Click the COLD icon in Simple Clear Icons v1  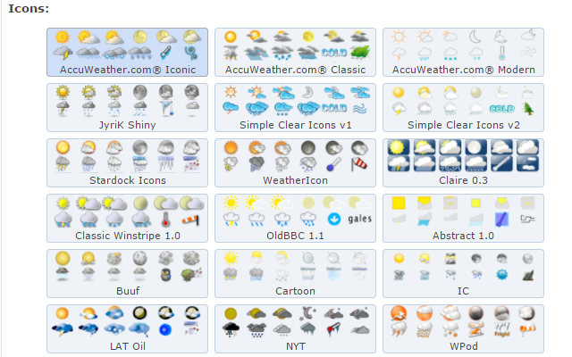click(x=333, y=108)
